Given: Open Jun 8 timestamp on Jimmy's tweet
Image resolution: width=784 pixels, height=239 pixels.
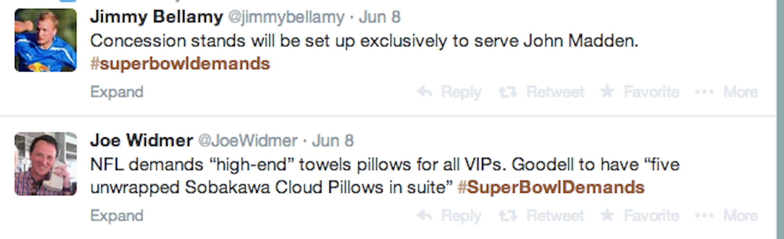Looking at the screenshot, I should click(380, 17).
